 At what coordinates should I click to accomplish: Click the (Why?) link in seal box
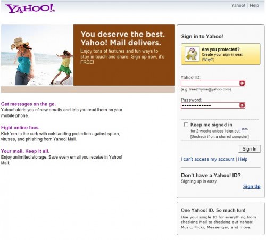tap(208, 60)
